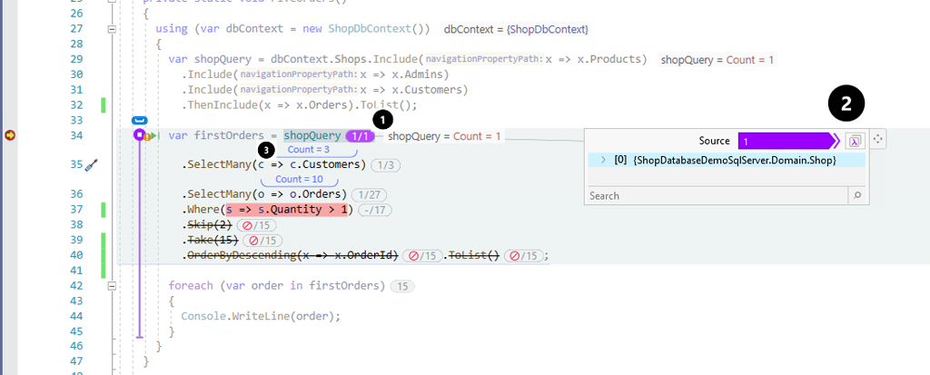Click the struck-through Take(15) call

tap(213, 241)
